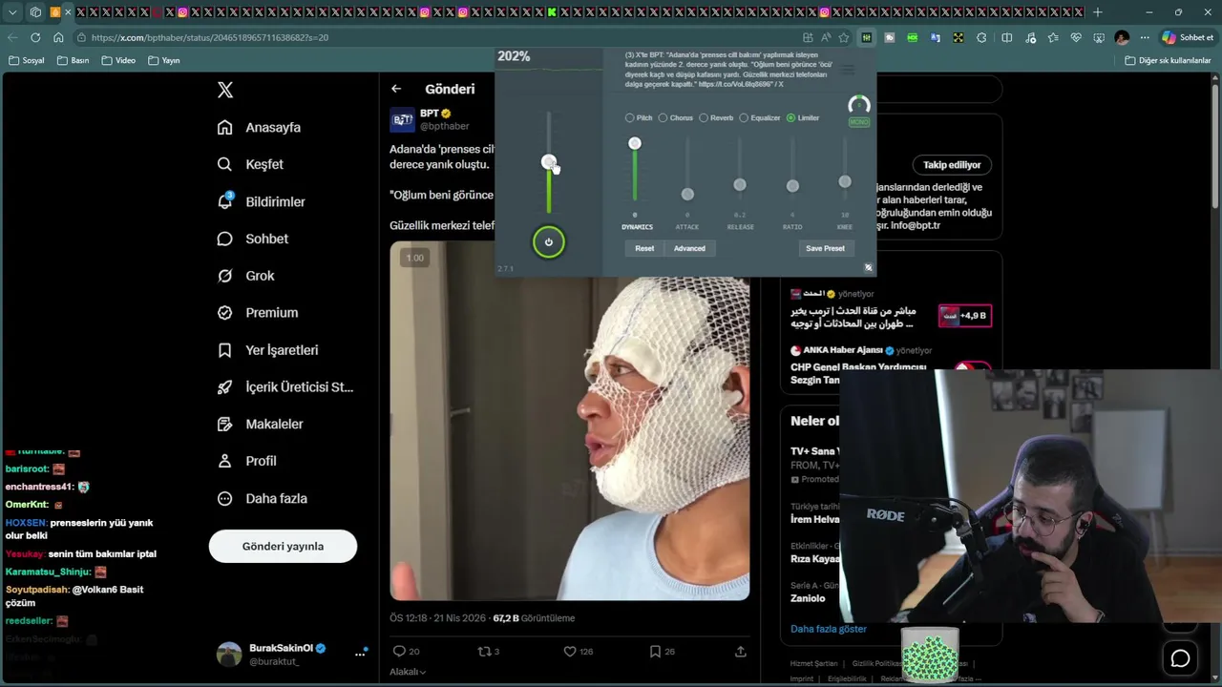
Task: Click the Gönderi yayınla button
Action: click(x=283, y=547)
